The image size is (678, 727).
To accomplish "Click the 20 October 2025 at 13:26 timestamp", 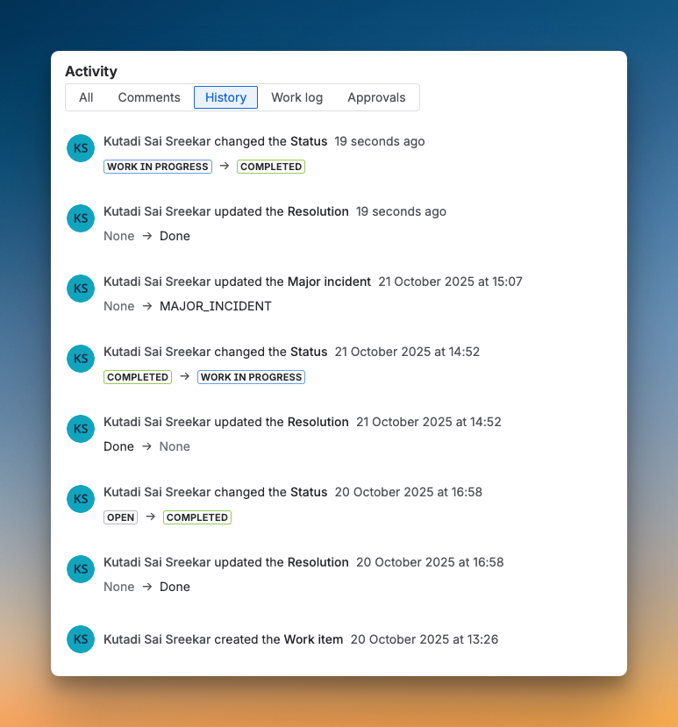I will coord(425,639).
